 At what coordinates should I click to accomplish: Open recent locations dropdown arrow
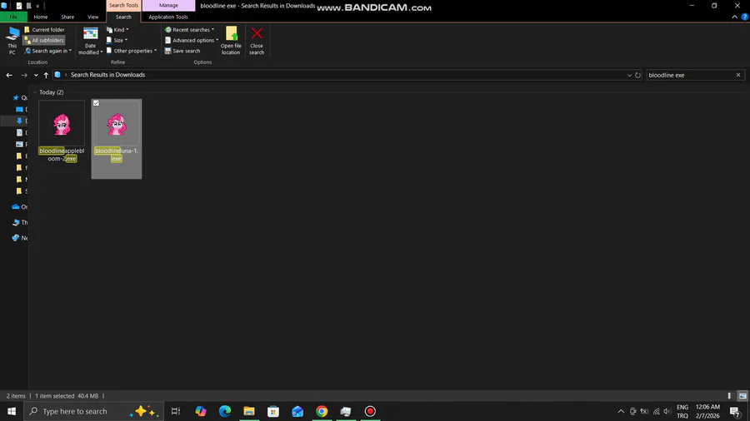[36, 75]
